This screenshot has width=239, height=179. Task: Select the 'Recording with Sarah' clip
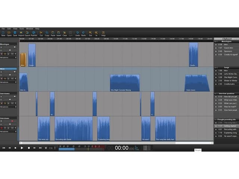[x=74, y=129]
